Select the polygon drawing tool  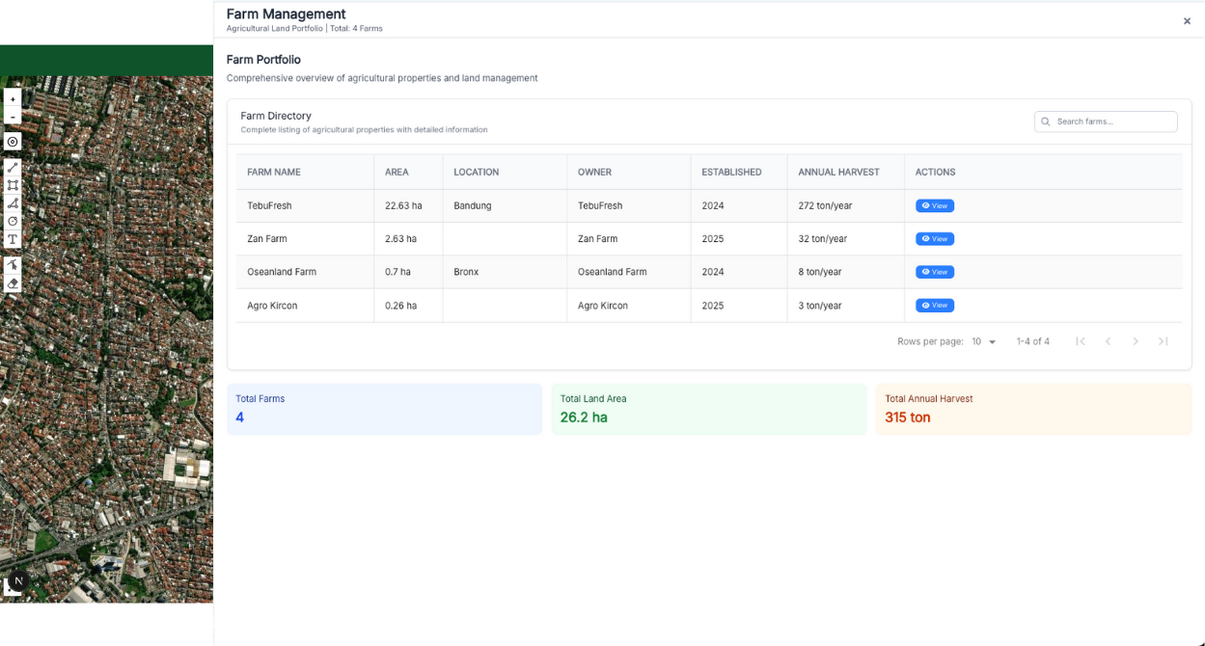tap(13, 203)
